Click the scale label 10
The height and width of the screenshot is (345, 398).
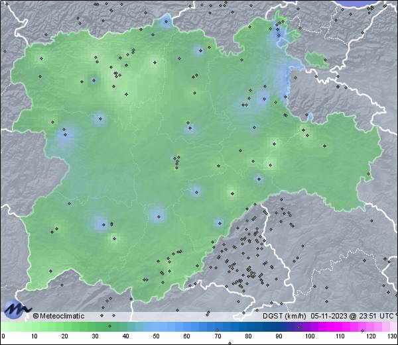click(34, 336)
